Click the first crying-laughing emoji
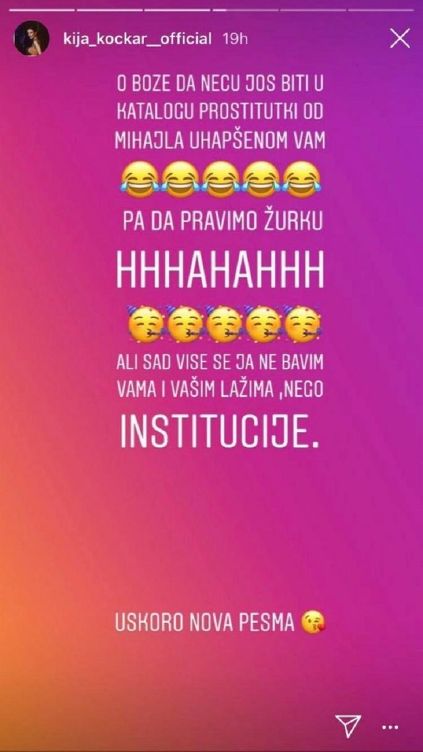This screenshot has width=423, height=752. (138, 179)
